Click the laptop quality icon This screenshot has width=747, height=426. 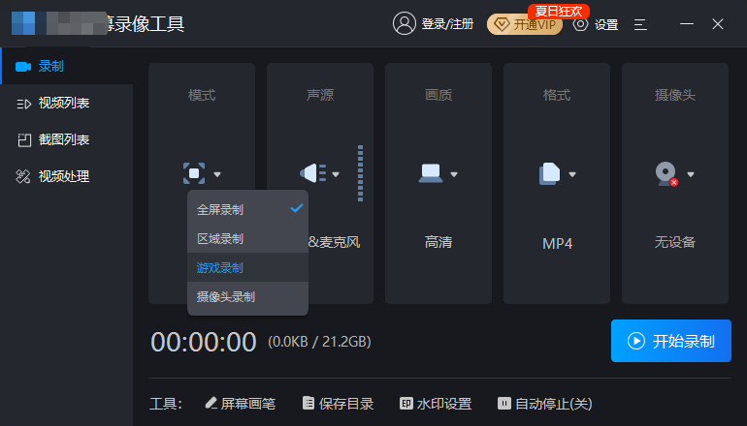(x=431, y=173)
